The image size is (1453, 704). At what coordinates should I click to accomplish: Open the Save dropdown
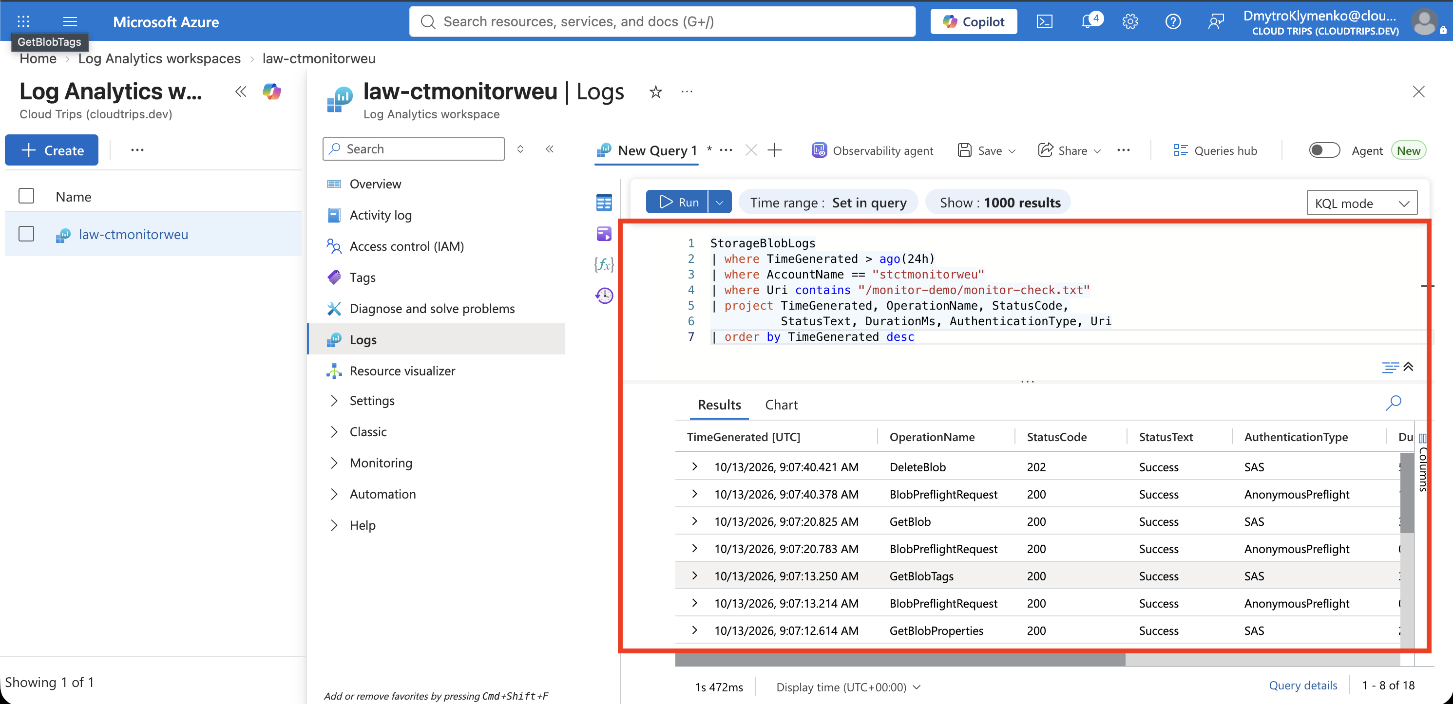click(x=986, y=150)
